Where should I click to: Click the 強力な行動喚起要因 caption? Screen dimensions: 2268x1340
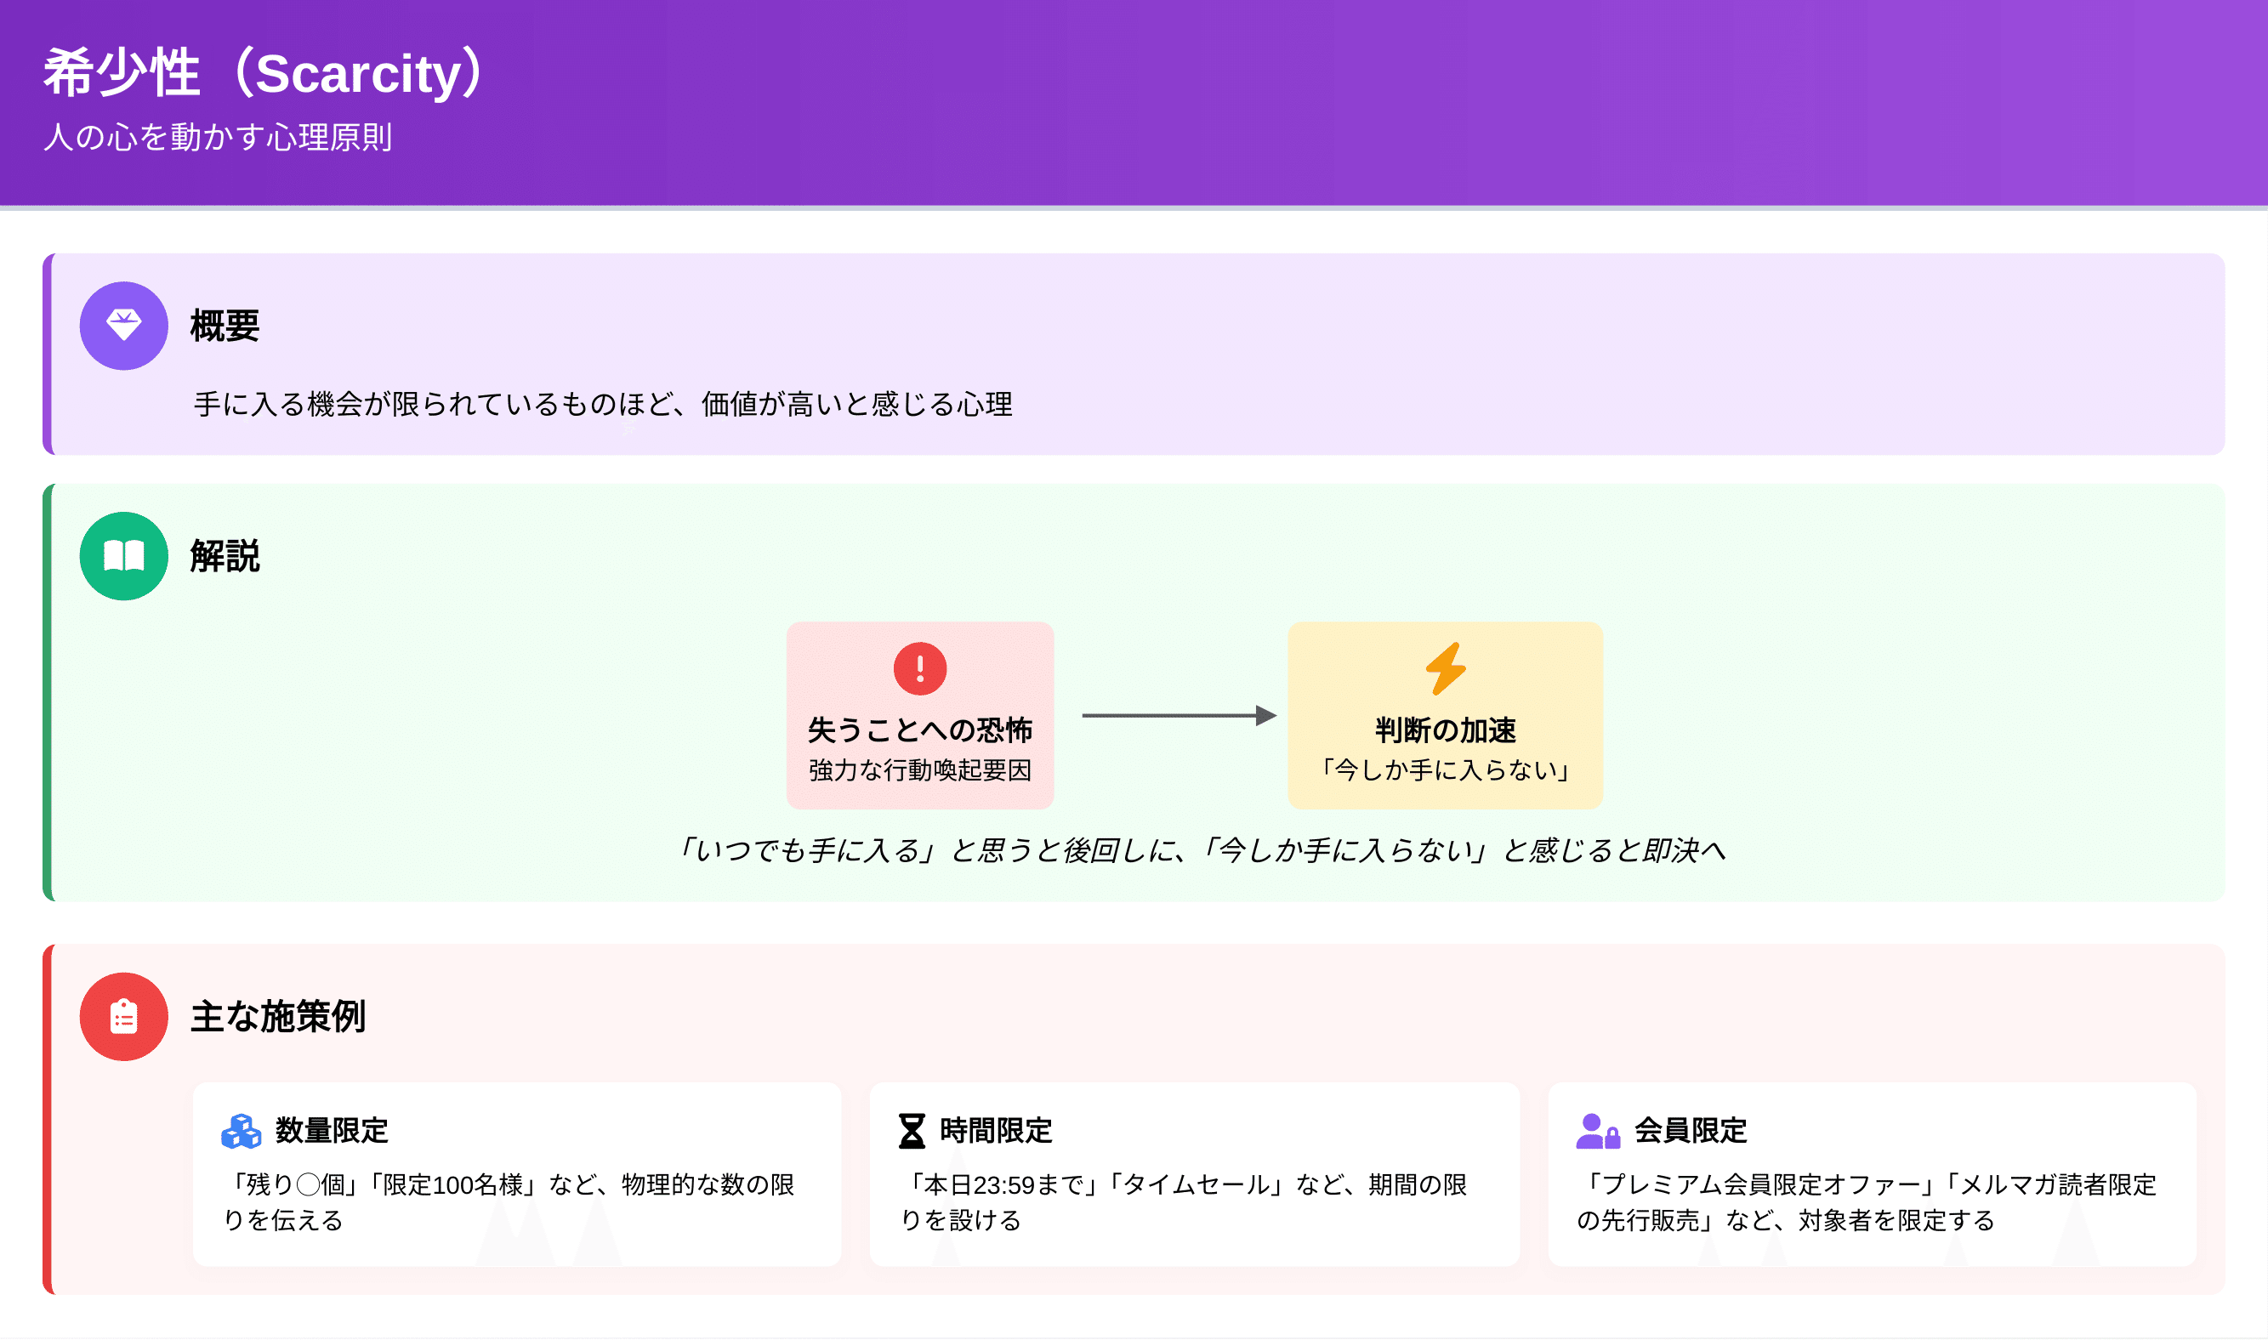point(919,769)
